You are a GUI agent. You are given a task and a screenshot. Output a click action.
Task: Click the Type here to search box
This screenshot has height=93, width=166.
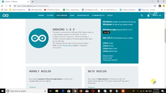pos(26,91)
